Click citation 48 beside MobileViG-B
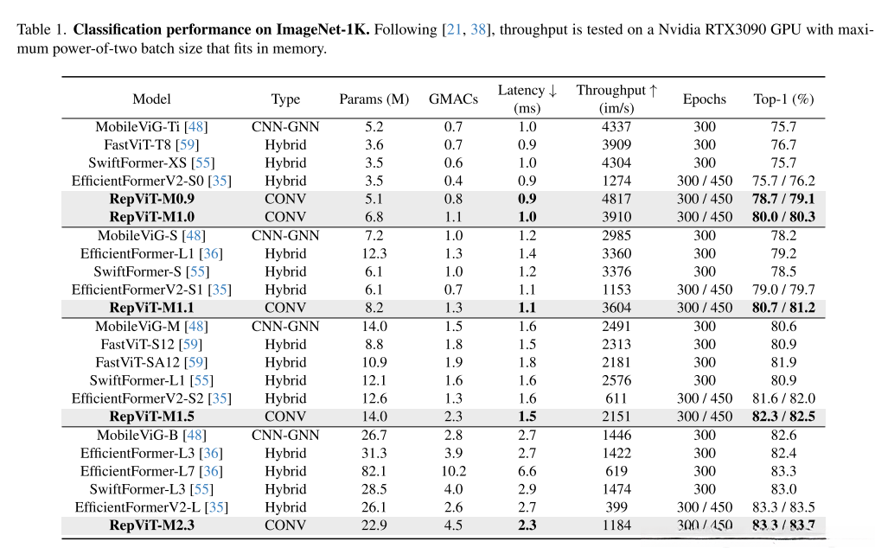The width and height of the screenshot is (875, 554). pos(195,436)
